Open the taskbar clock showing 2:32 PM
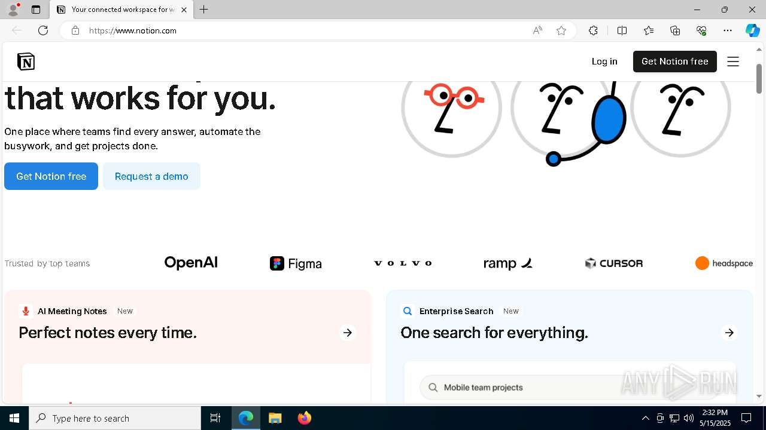 coord(716,418)
